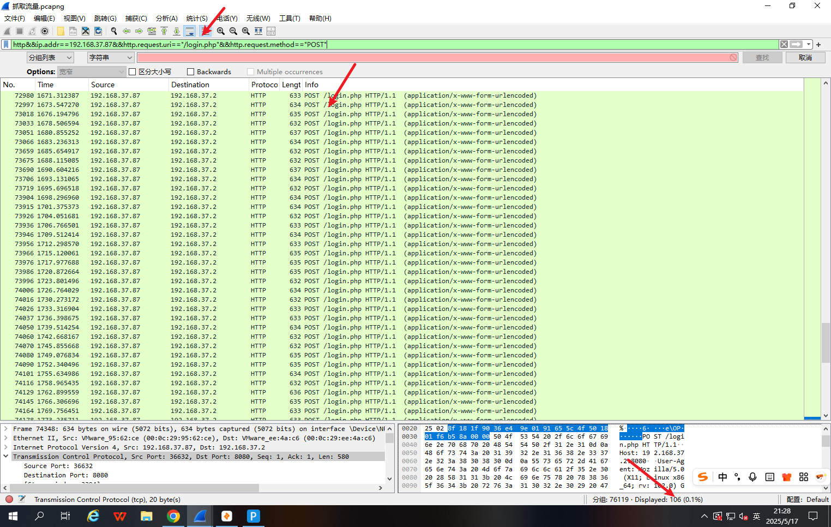Go back in packet history

coord(127,31)
